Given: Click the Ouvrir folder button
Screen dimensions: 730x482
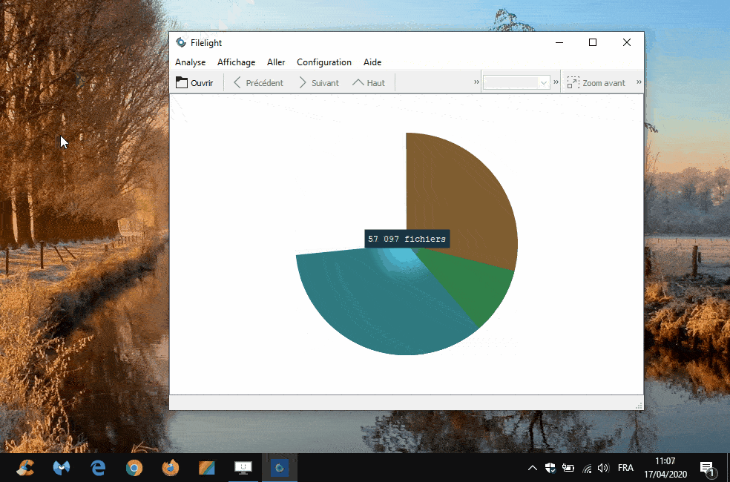Looking at the screenshot, I should [194, 83].
